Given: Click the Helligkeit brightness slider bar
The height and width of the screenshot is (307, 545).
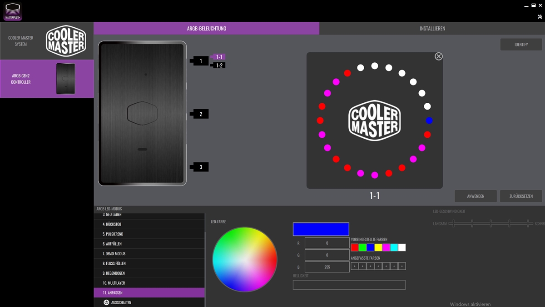Looking at the screenshot, I should click(349, 285).
